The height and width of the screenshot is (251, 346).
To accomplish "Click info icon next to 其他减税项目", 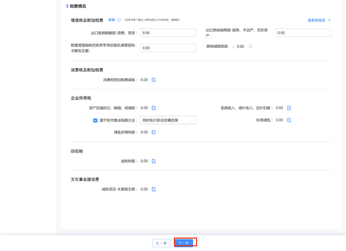I will (251, 46).
